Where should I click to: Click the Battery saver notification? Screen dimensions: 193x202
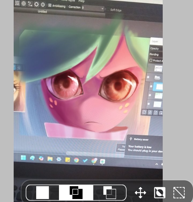point(144,145)
